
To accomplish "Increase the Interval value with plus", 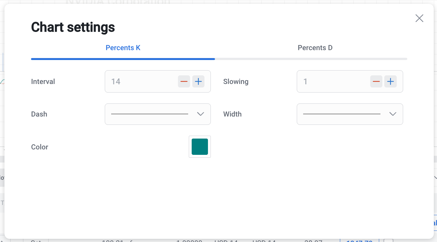I will 198,81.
